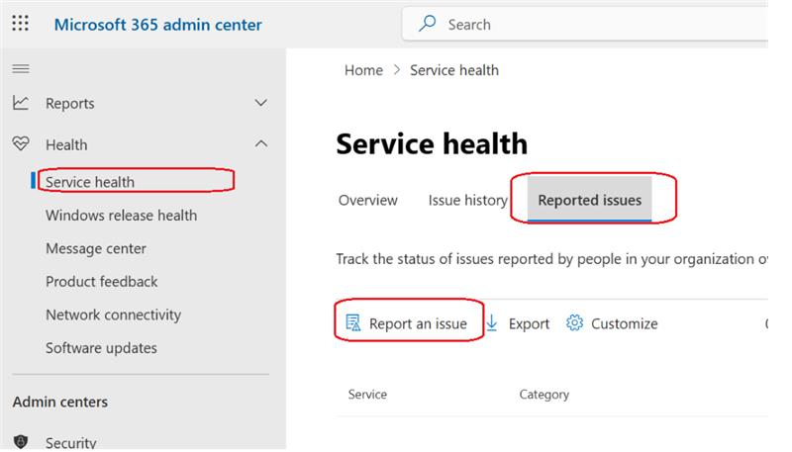Click Microsoft 365 admin center title

pyautogui.click(x=158, y=24)
